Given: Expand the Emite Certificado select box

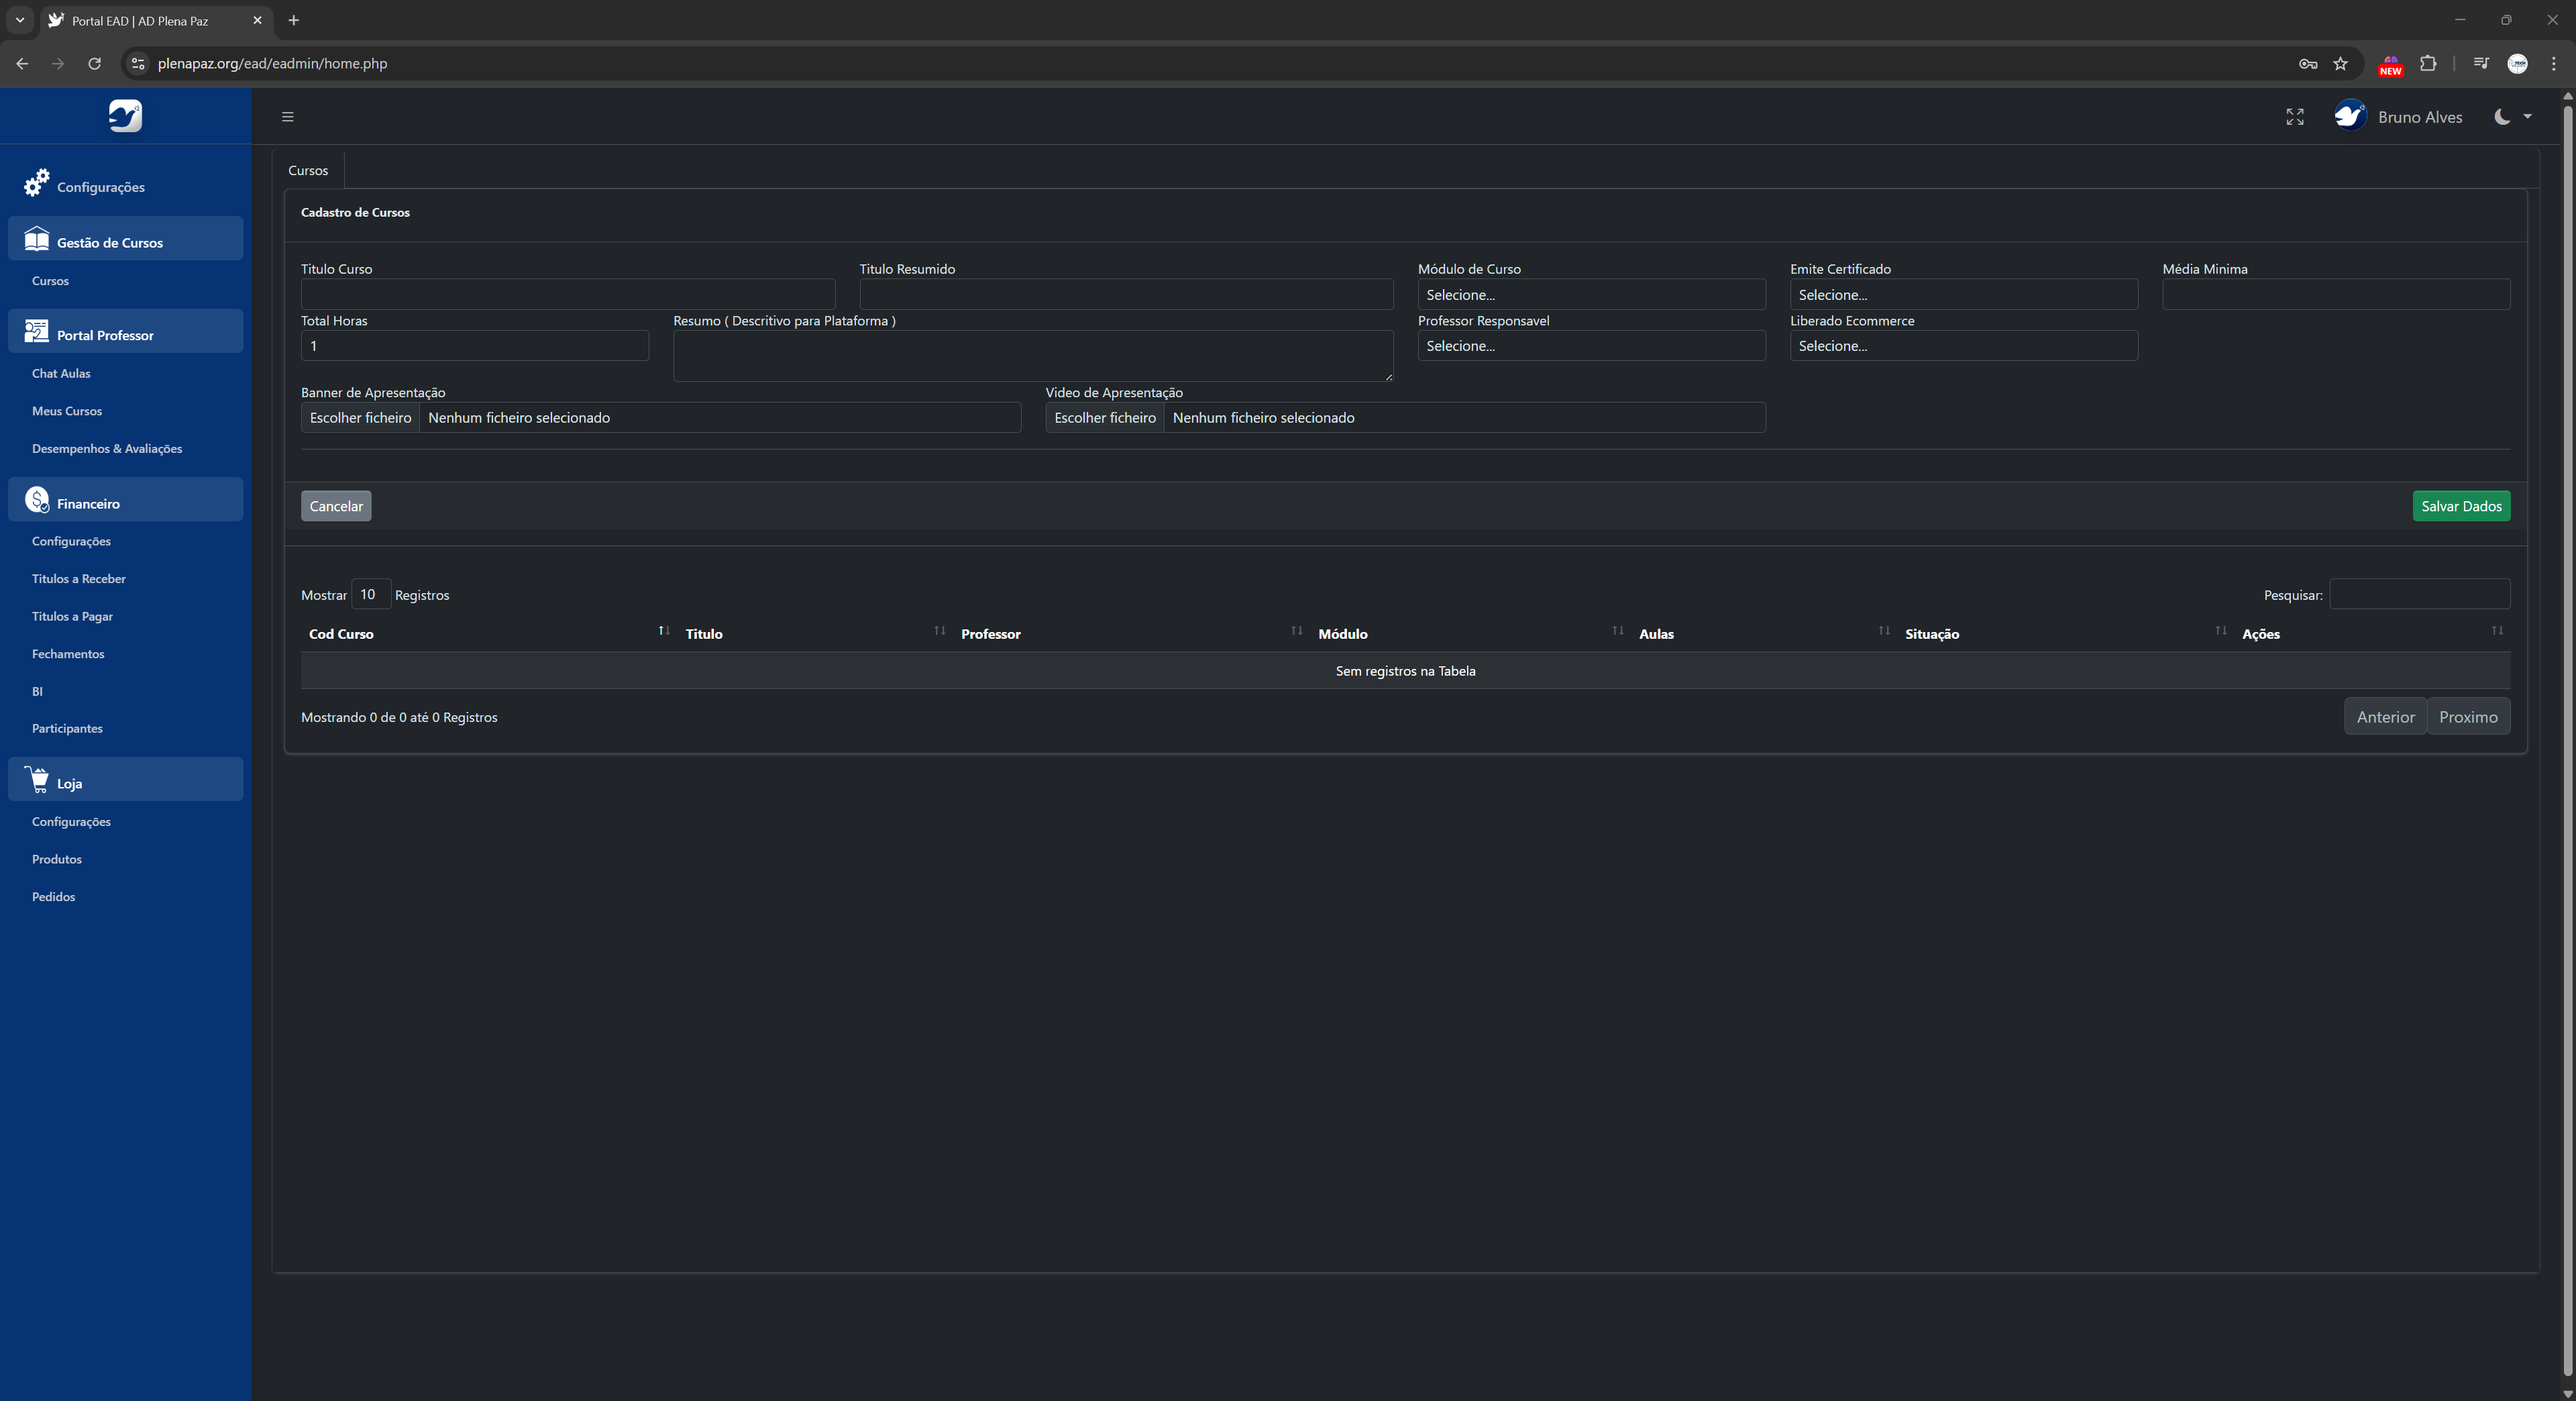Looking at the screenshot, I should pyautogui.click(x=1962, y=295).
